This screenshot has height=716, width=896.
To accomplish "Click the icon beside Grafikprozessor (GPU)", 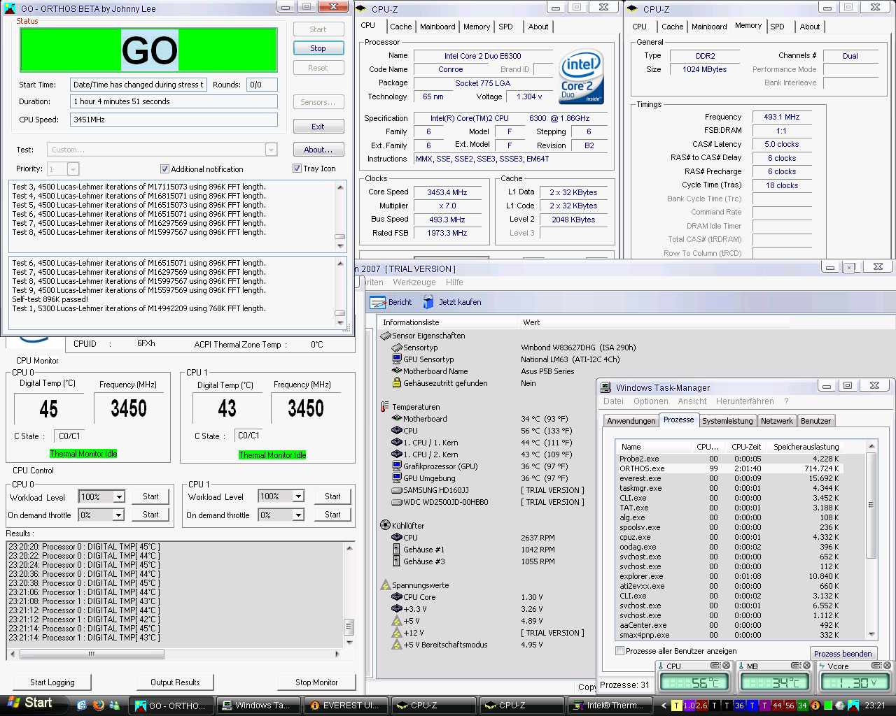I will coord(397,466).
